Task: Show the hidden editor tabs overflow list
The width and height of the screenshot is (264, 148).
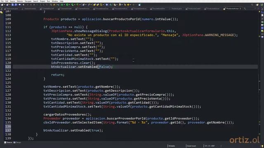Action: pos(245,9)
